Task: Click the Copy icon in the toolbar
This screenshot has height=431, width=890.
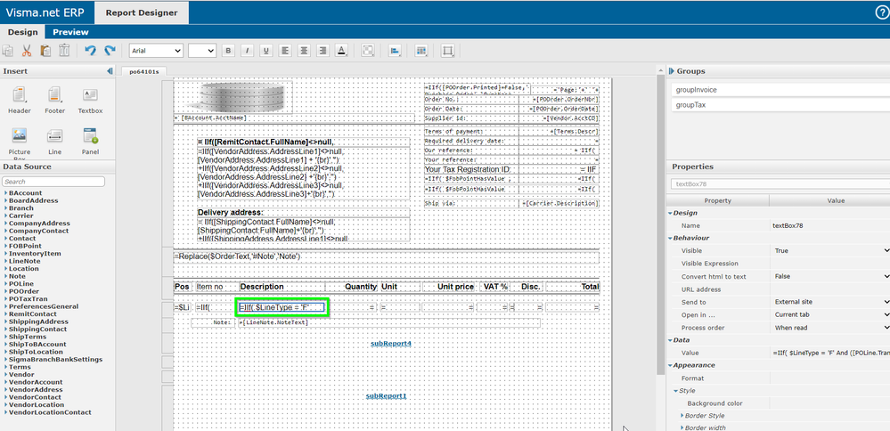Action: (x=8, y=51)
